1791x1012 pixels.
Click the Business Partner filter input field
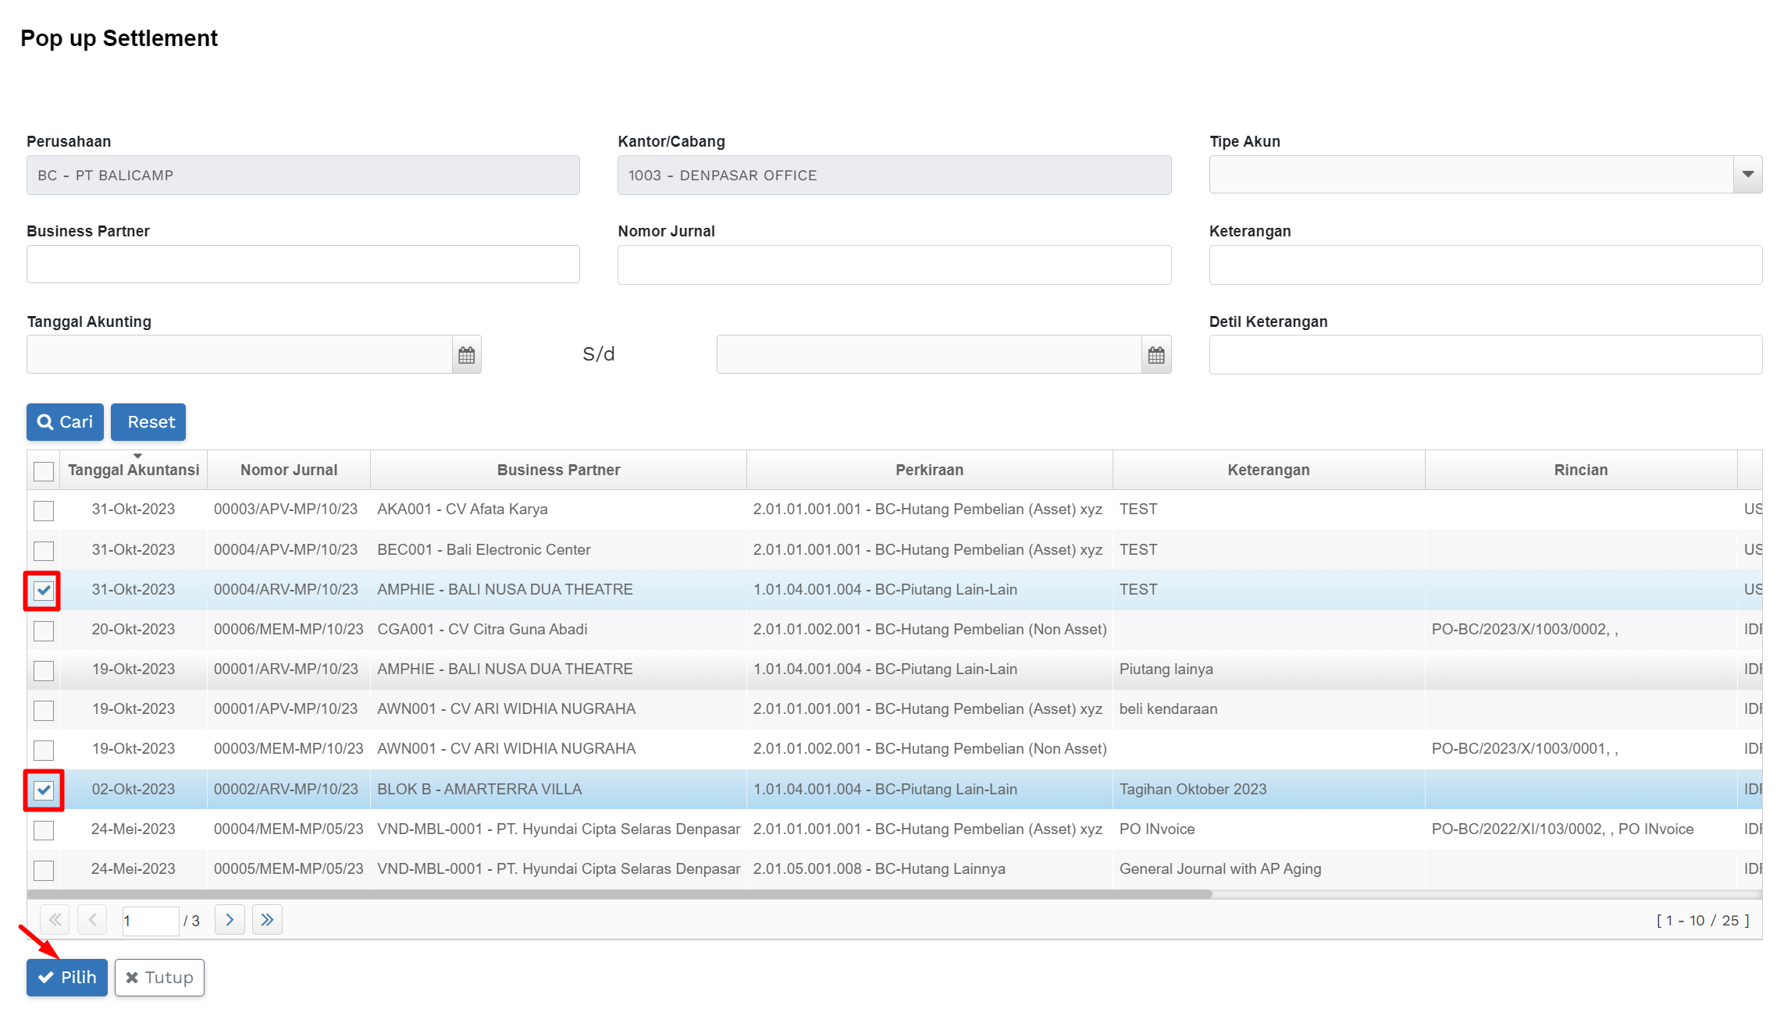click(x=303, y=265)
